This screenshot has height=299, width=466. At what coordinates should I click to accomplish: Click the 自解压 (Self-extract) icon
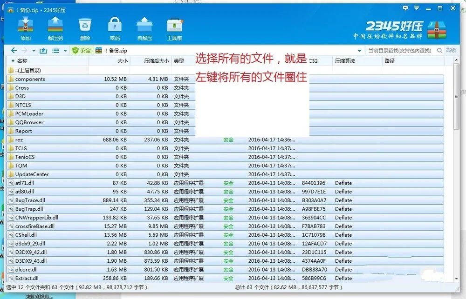144,26
